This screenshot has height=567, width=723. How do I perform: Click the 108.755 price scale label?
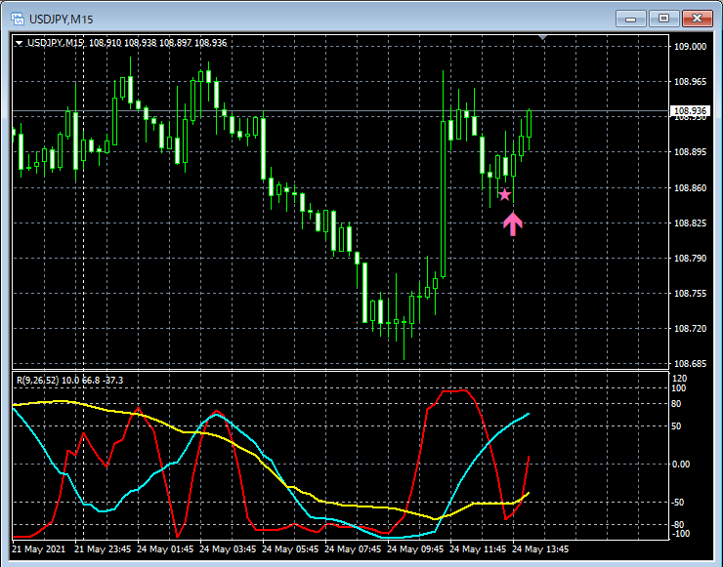tap(690, 294)
